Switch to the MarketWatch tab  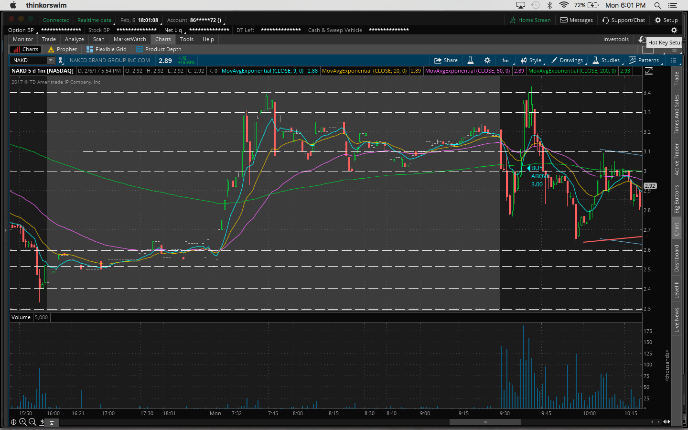point(129,39)
